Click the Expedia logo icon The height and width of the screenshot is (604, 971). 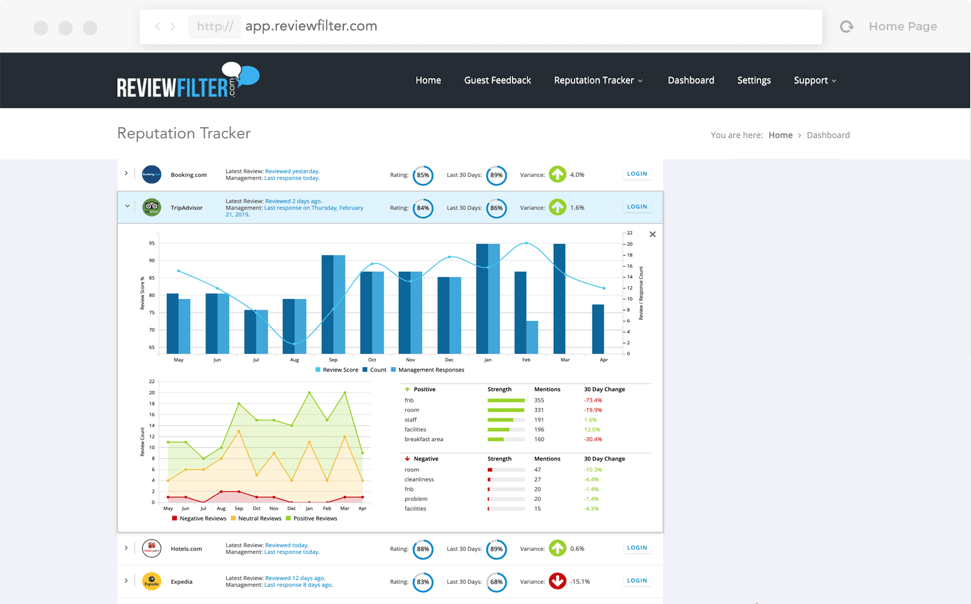coord(152,581)
